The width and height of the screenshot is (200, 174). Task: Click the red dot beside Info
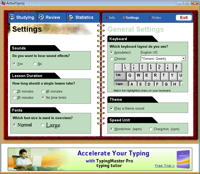[107, 18]
